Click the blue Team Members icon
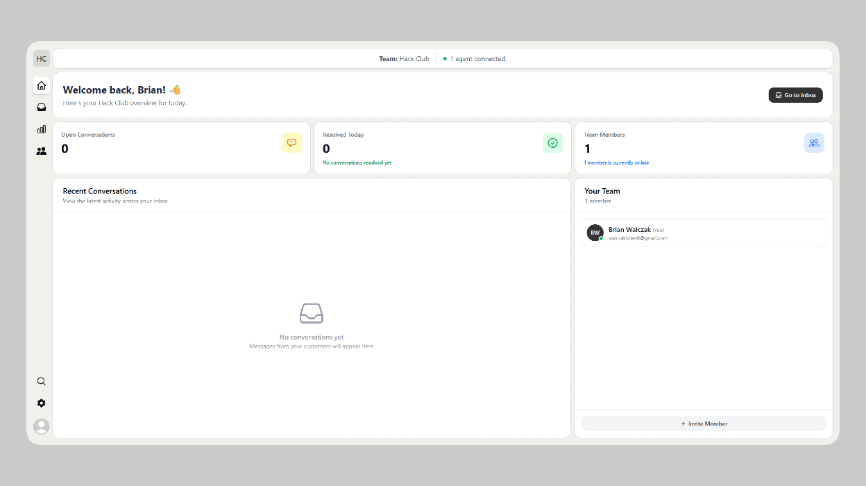 click(x=814, y=142)
